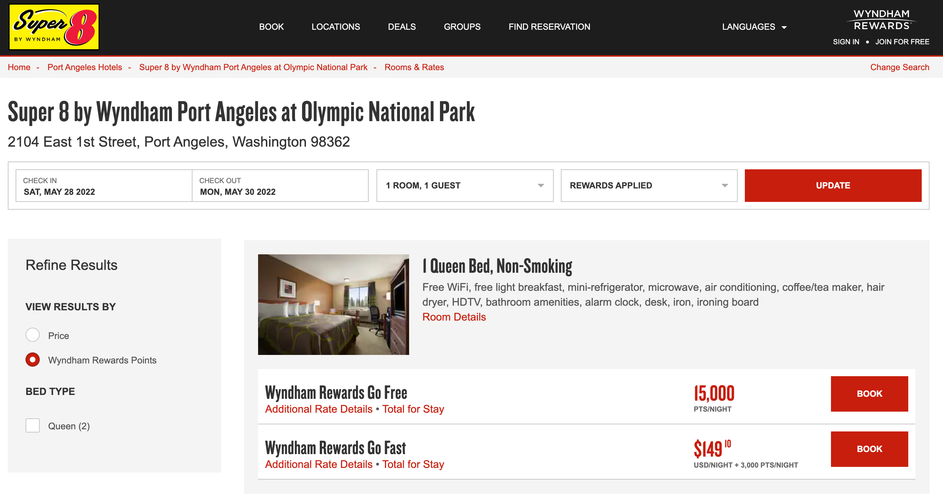Open the Locations menu

(x=335, y=27)
